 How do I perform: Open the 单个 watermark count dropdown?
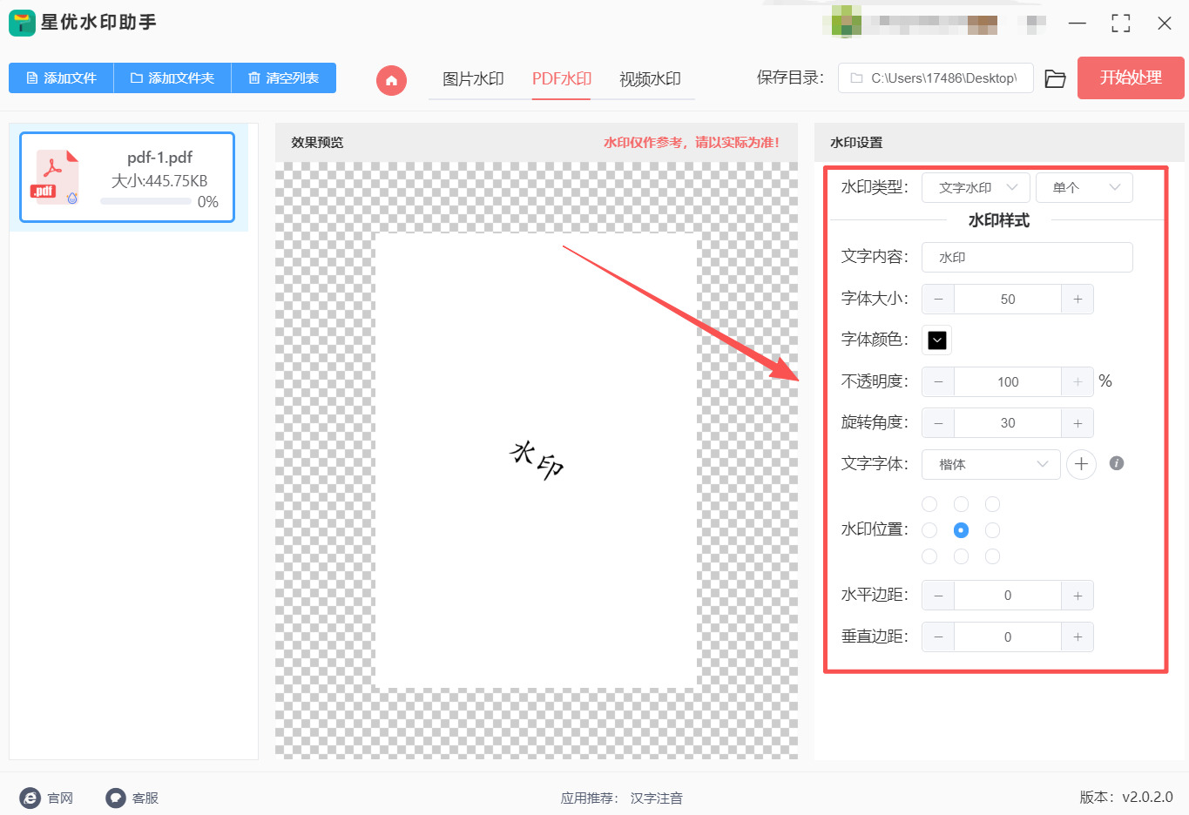[x=1084, y=187]
